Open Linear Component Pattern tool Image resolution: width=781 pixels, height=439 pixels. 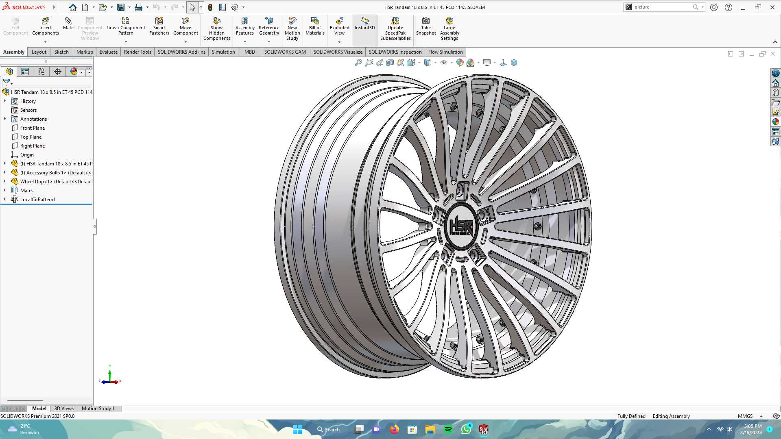pos(126,26)
